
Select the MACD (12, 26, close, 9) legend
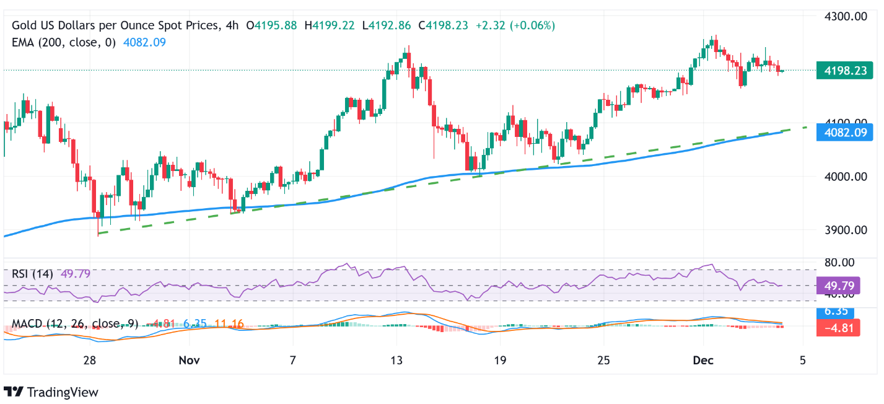pos(75,323)
